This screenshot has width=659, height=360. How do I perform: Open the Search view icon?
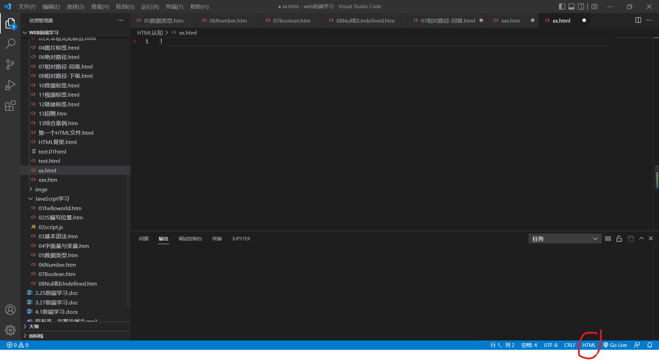click(10, 44)
